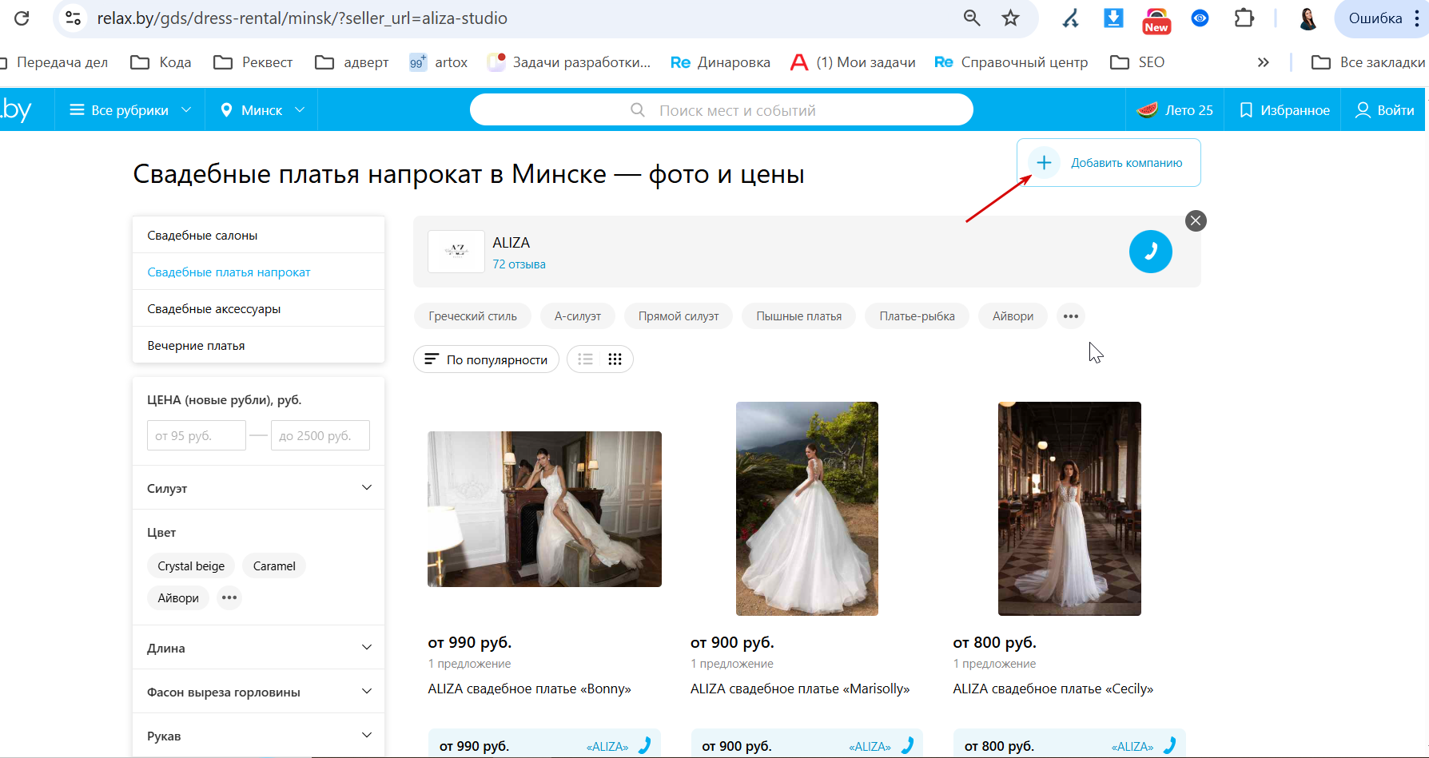Click the Добавить компанию button
Image resolution: width=1429 pixels, height=758 pixels.
click(x=1109, y=163)
